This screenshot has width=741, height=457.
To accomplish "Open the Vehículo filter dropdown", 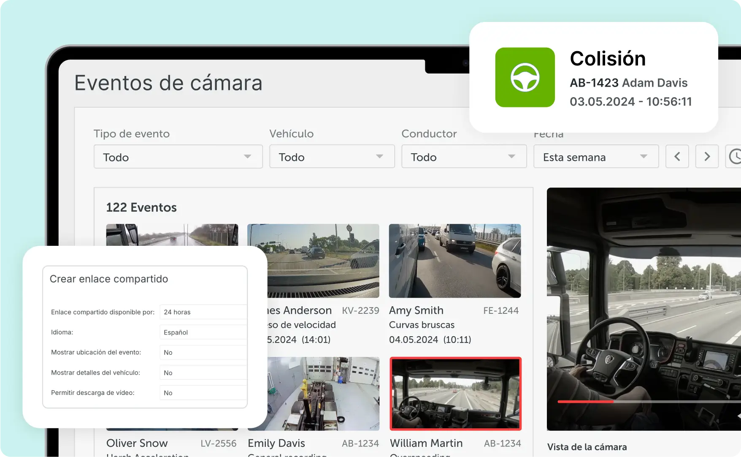I will (332, 157).
